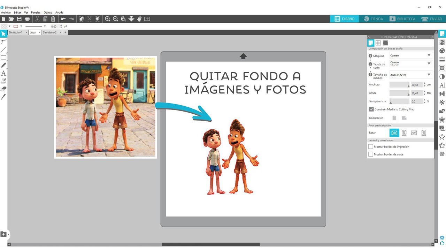Click the New document icon
This screenshot has width=446, height=251.
tap(3, 19)
